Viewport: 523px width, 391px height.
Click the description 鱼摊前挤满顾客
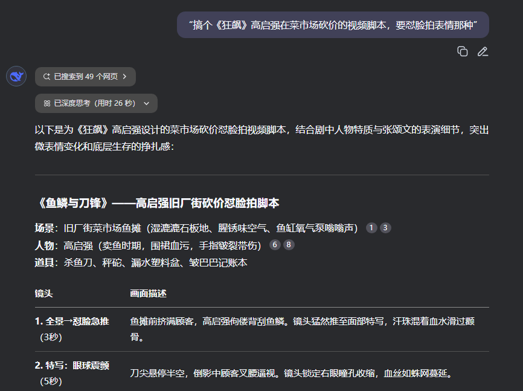tap(302, 329)
